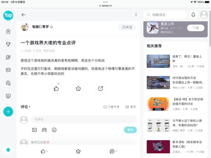211x158 pixels.
Task: Open the planet discover sidebar icon
Action: coord(8,57)
